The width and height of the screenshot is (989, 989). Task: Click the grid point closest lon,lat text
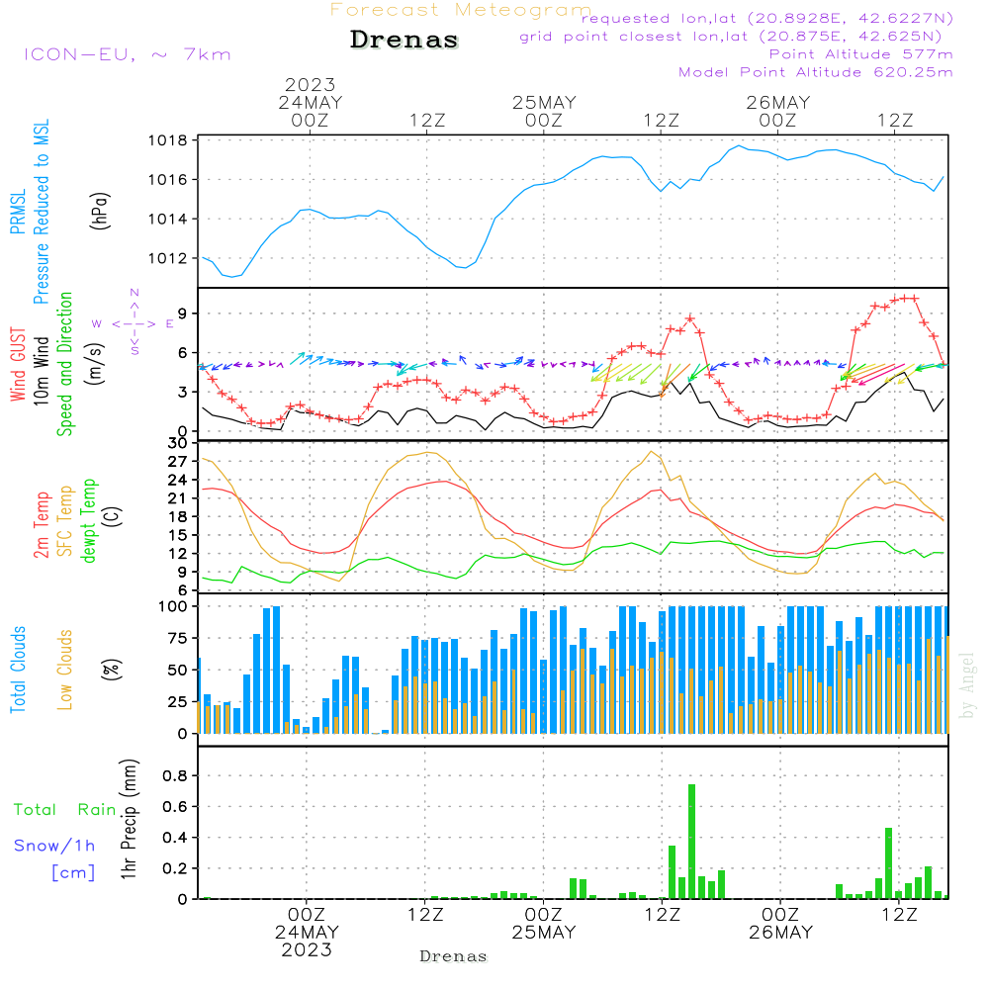(x=731, y=37)
